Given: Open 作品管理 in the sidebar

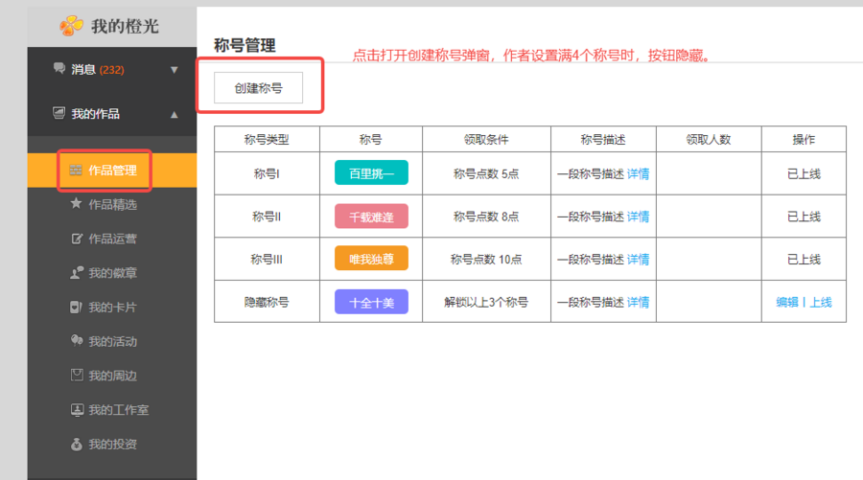Looking at the screenshot, I should tap(112, 171).
